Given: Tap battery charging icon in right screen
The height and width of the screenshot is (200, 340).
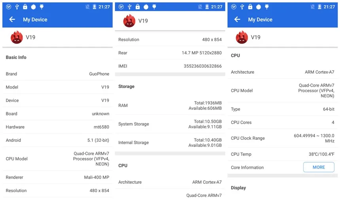Looking at the screenshot, I should click(x=319, y=7).
